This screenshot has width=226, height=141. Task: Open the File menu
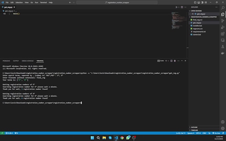tap(7, 2)
